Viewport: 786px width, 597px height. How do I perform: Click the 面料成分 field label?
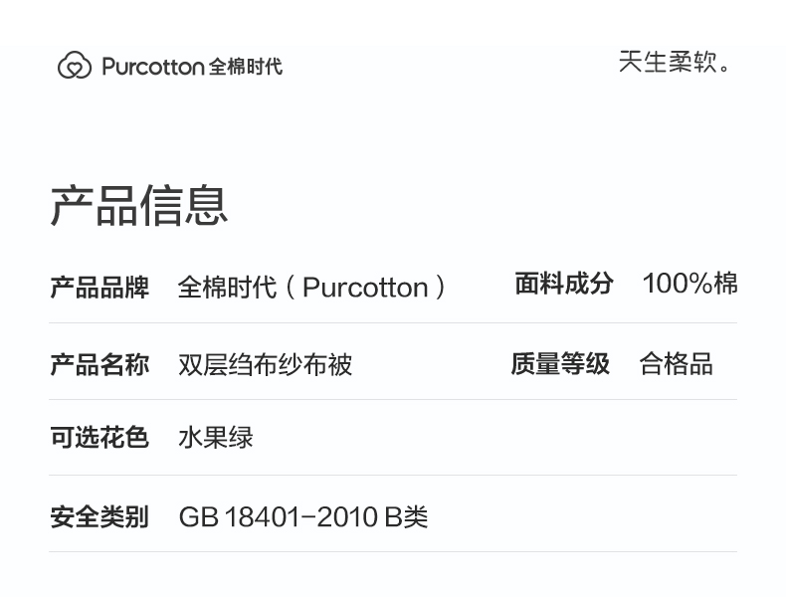click(564, 284)
